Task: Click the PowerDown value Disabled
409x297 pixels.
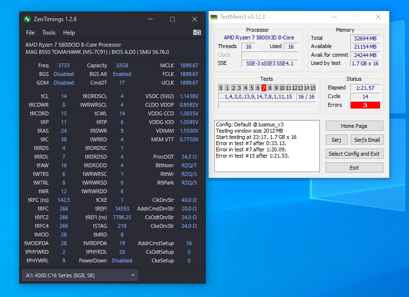Action: pos(122,260)
